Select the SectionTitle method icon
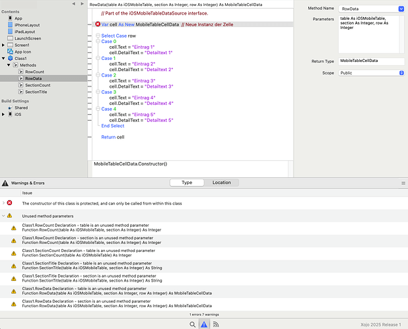Image resolution: width=408 pixels, height=329 pixels. pyautogui.click(x=21, y=92)
